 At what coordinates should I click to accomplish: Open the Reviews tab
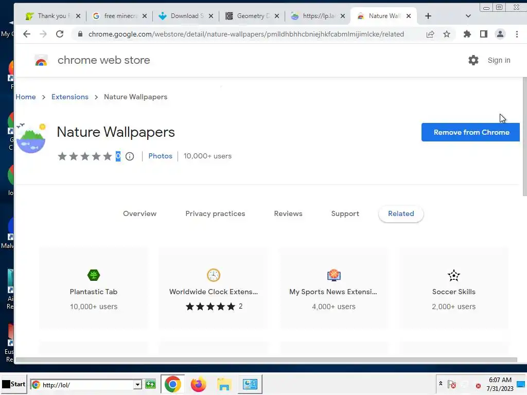[x=288, y=213]
